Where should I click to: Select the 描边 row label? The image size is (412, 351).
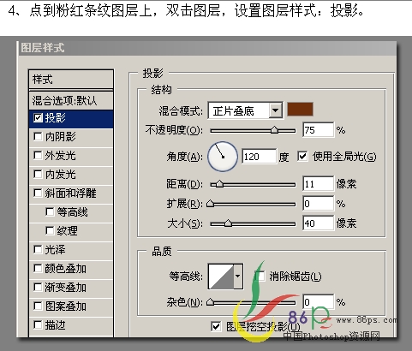[x=56, y=324]
